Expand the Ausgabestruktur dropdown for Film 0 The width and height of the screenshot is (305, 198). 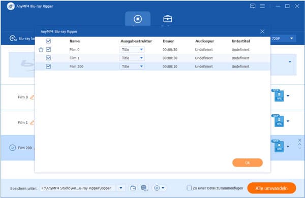click(x=132, y=50)
